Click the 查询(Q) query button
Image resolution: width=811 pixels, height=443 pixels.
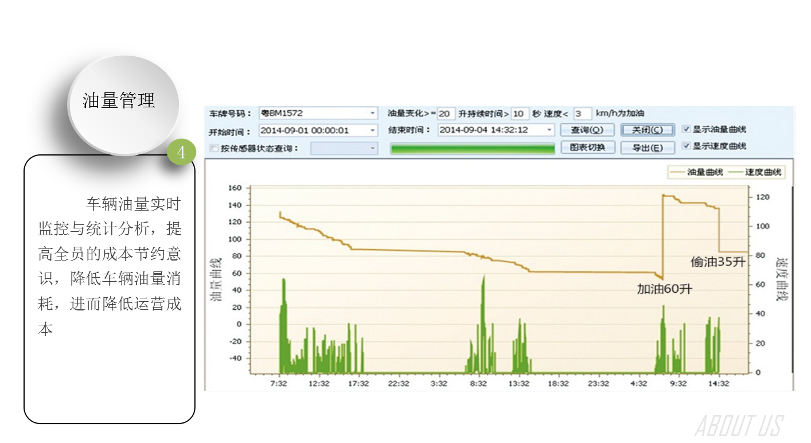pyautogui.click(x=587, y=130)
